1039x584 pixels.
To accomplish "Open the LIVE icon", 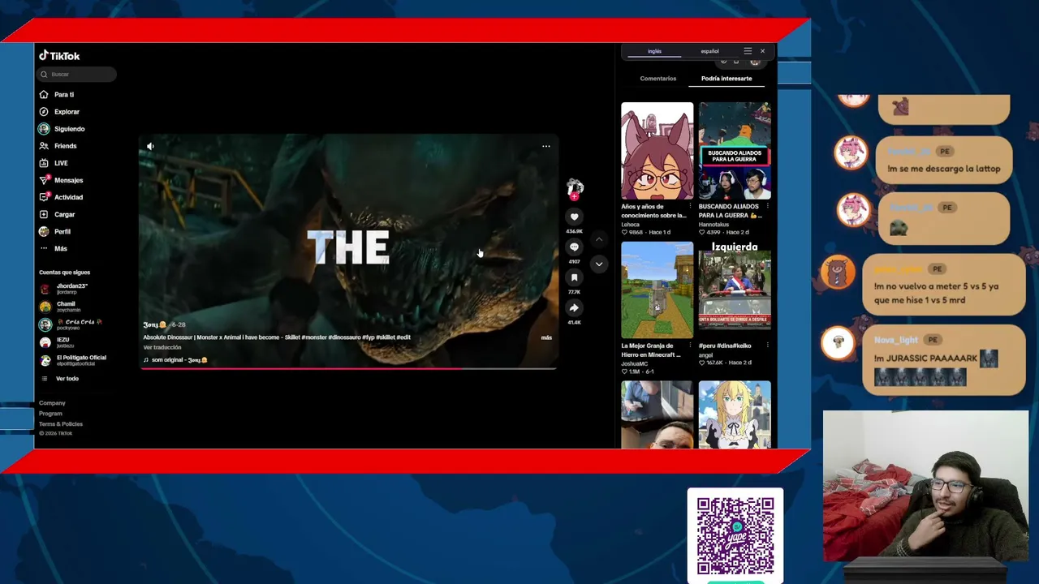I will pos(44,163).
